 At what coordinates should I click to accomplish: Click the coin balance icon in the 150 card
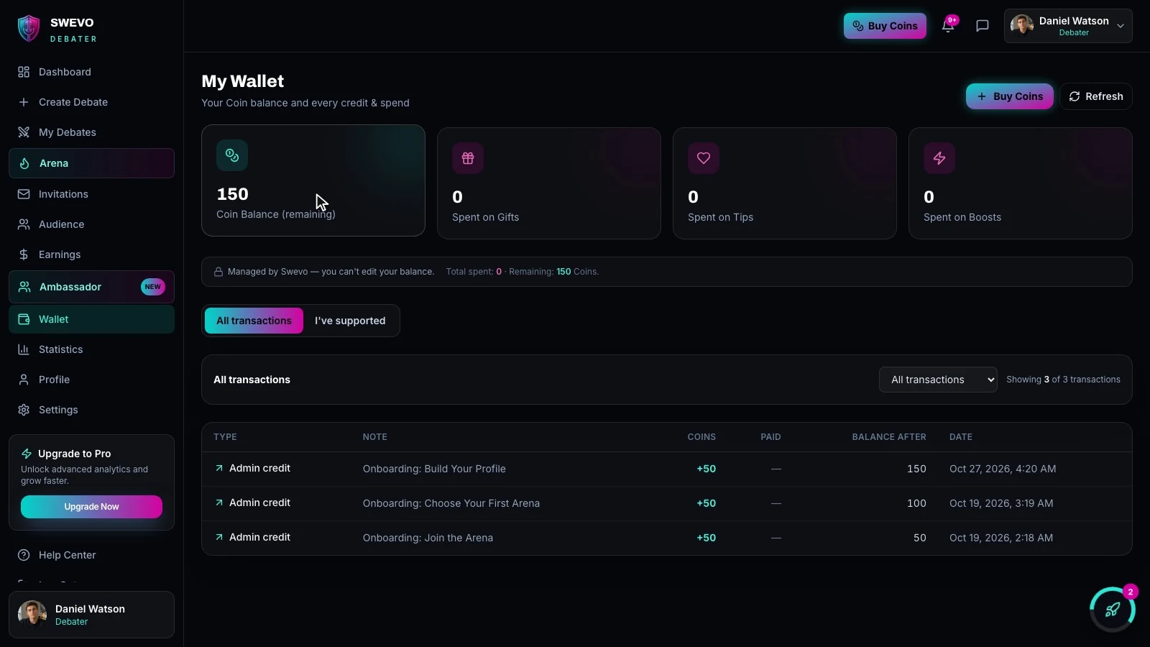click(x=232, y=155)
